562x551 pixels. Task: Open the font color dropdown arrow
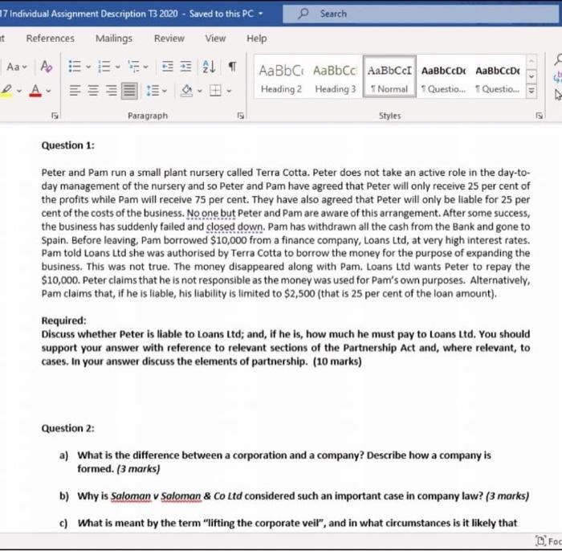coord(48,91)
